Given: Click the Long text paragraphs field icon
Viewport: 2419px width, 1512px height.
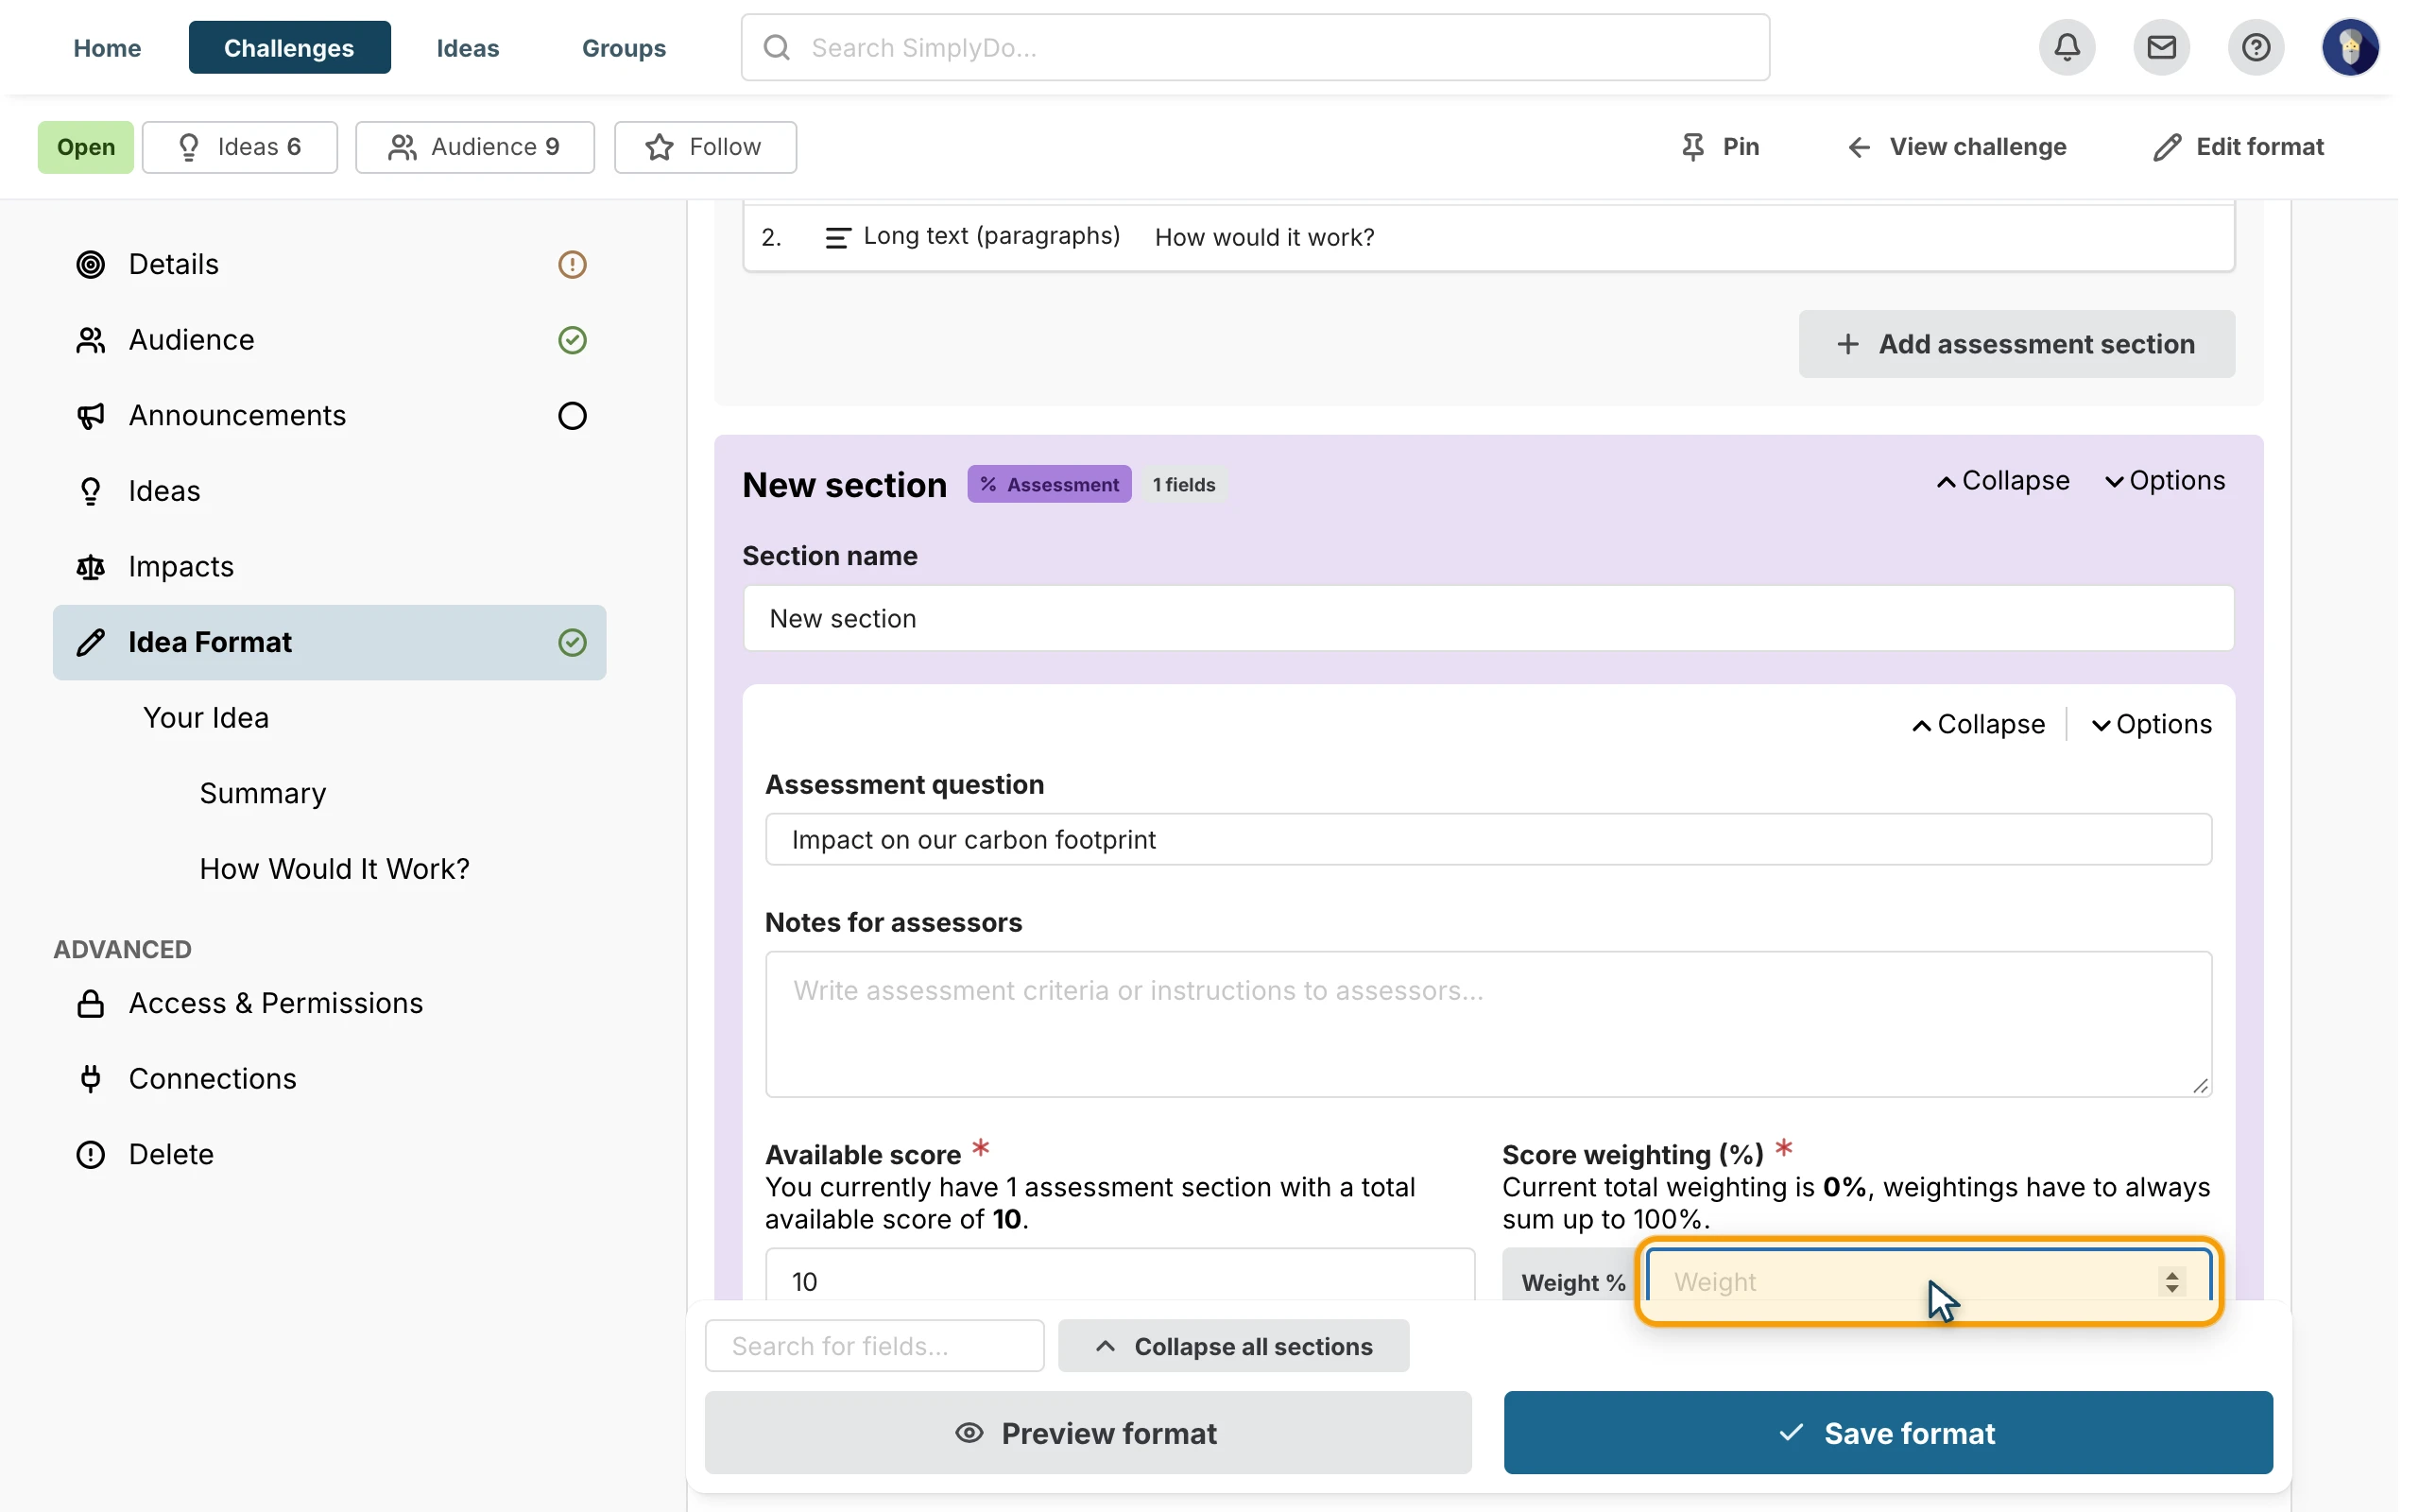Looking at the screenshot, I should pyautogui.click(x=836, y=237).
